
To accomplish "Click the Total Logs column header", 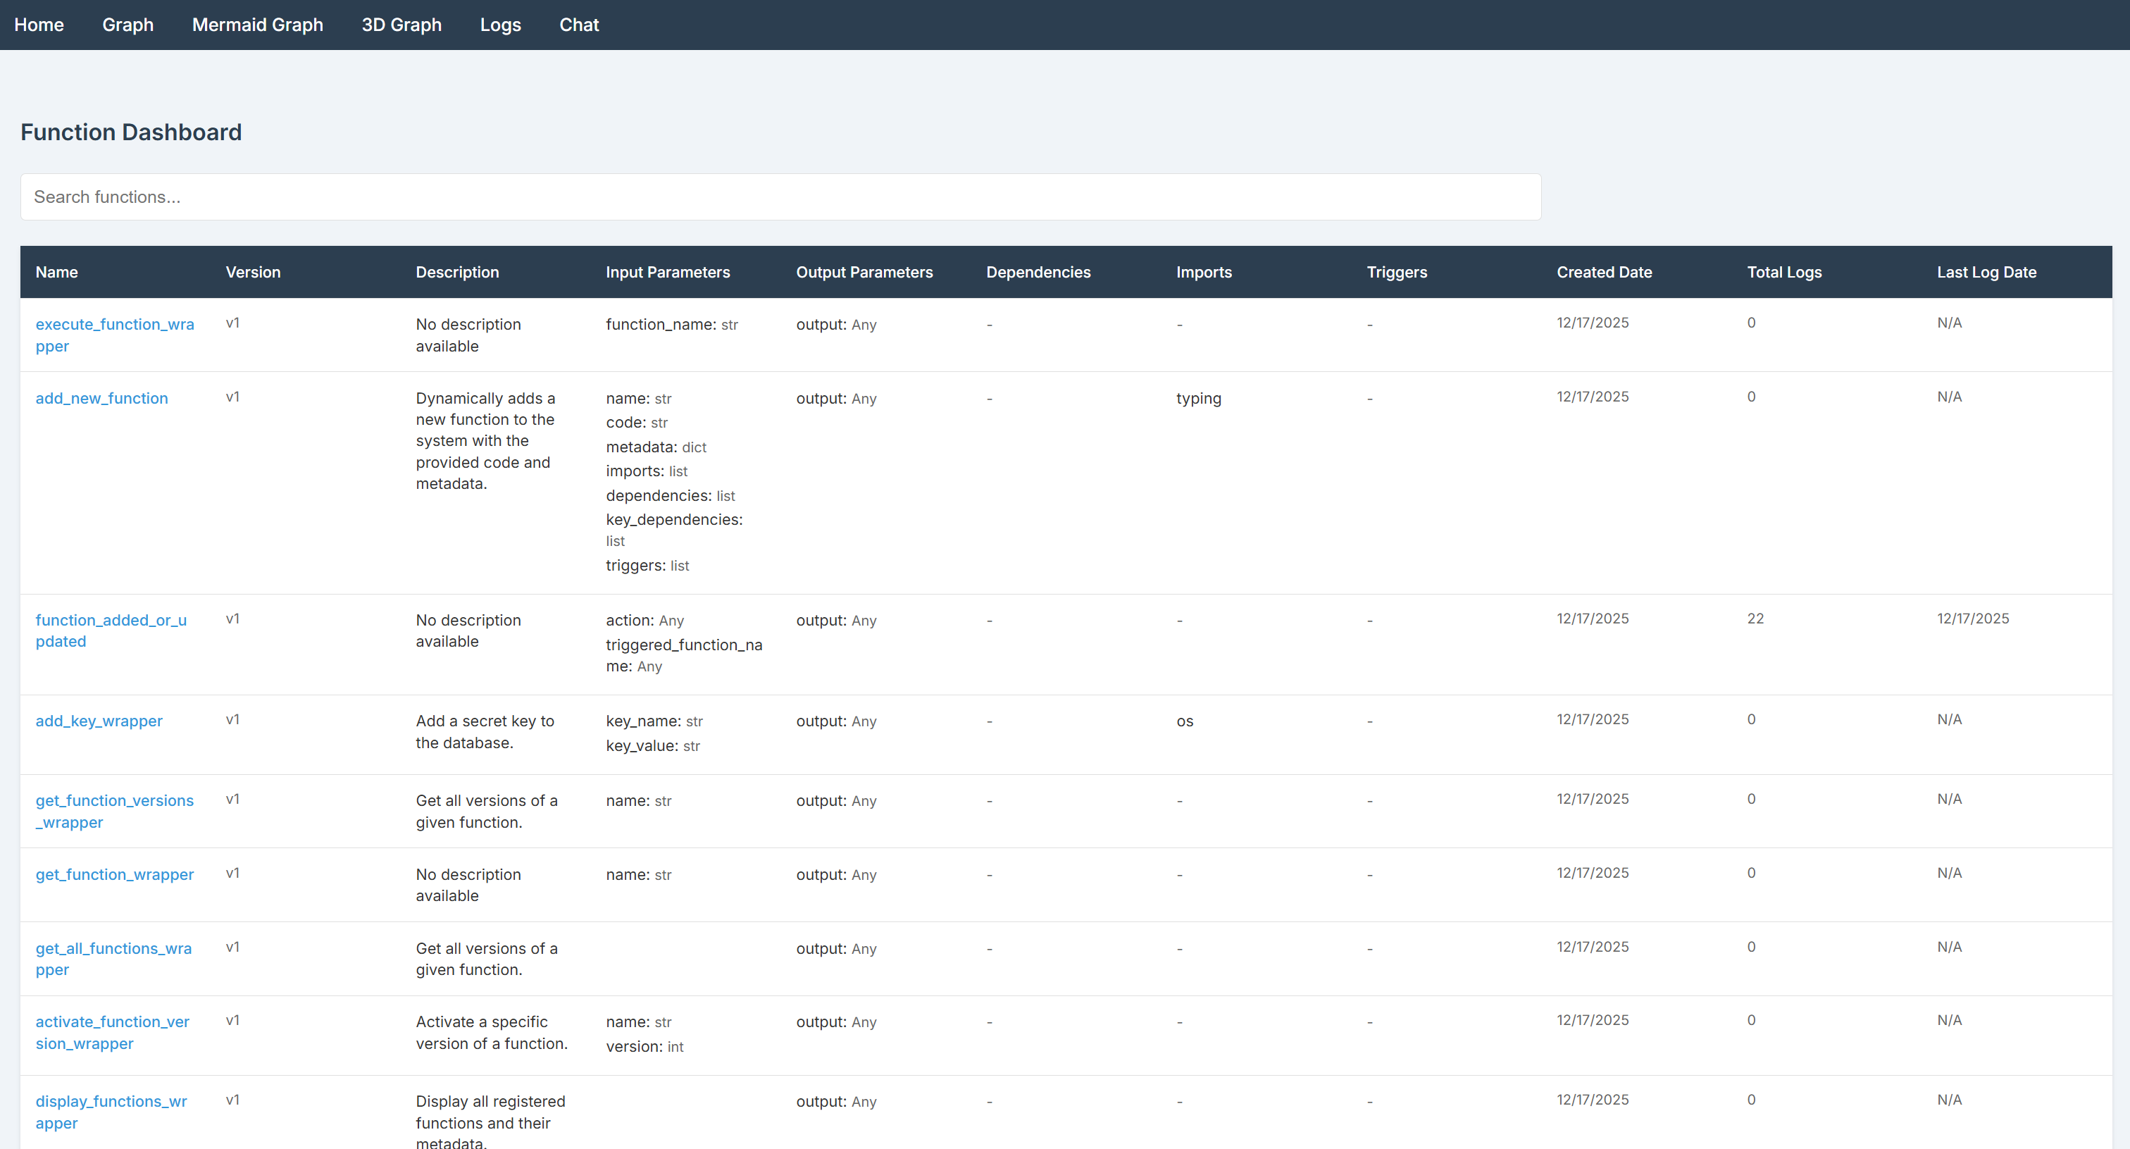I will [1784, 271].
